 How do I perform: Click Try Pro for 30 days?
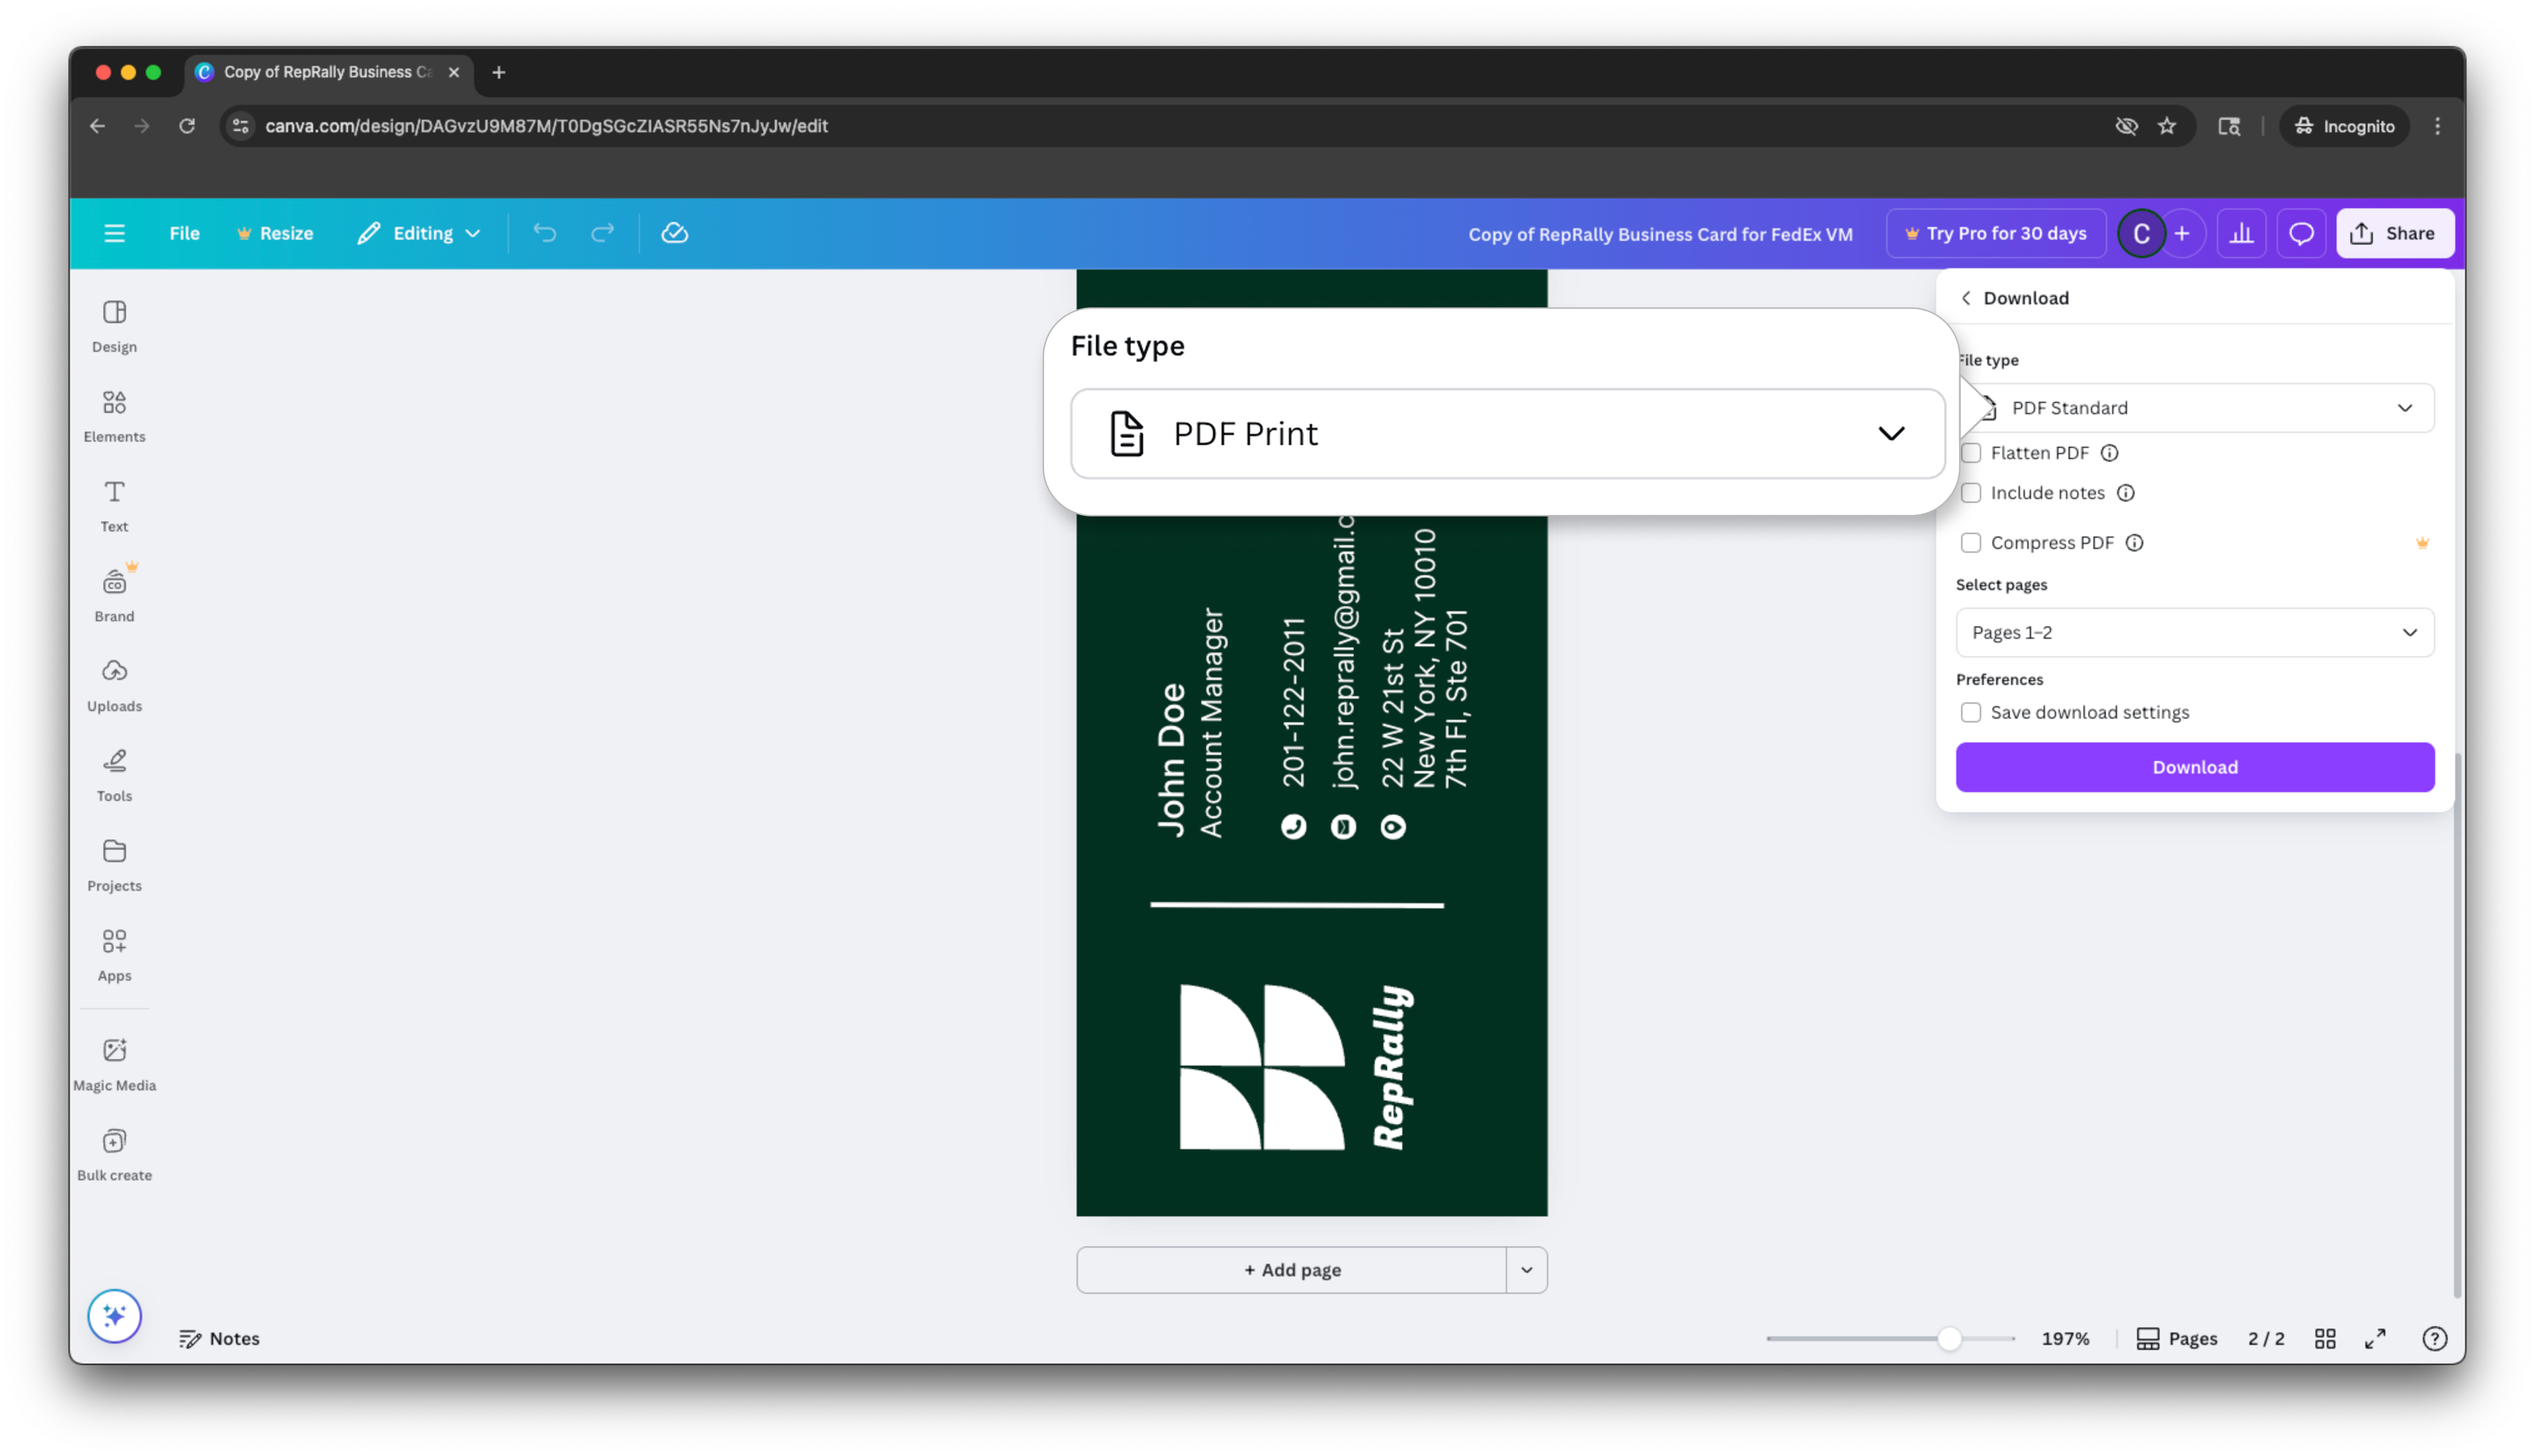coord(1996,234)
